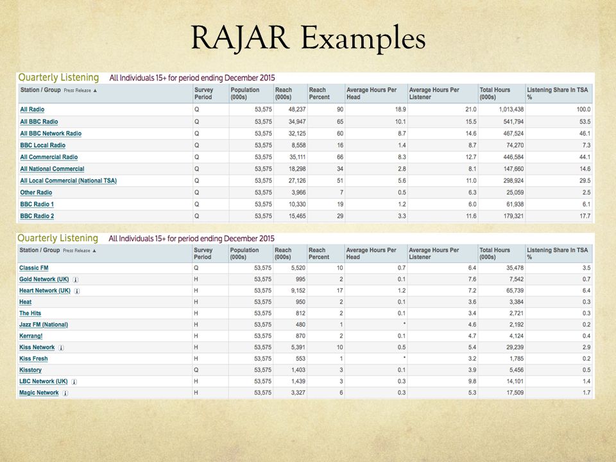The image size is (616, 462).
Task: Select the total hours cell 541,794
Action: point(513,122)
